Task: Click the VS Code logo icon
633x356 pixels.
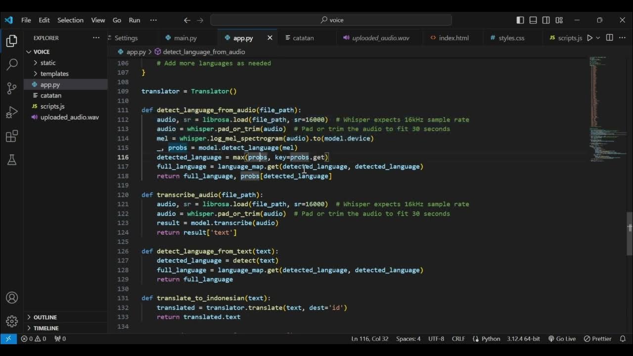Action: click(x=8, y=20)
